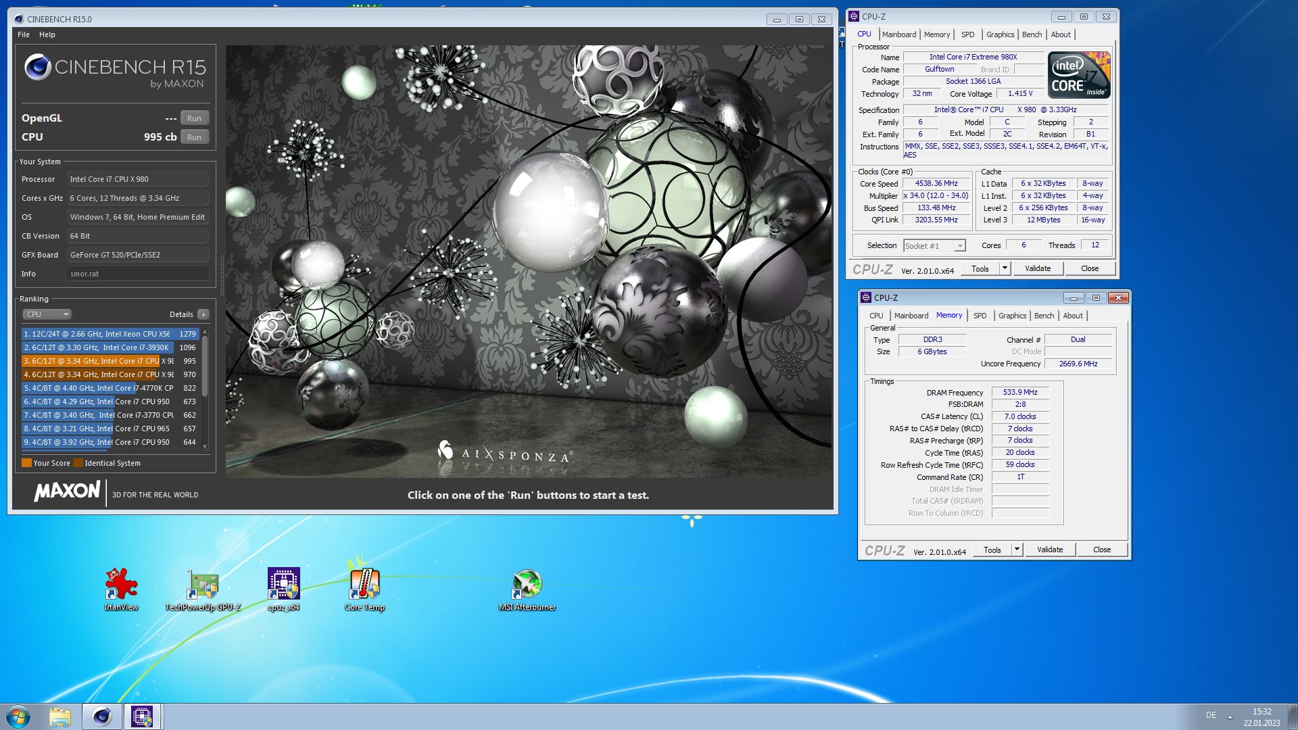The image size is (1298, 730).
Task: Switch to Cinebench via its taskbar icon
Action: tap(102, 716)
